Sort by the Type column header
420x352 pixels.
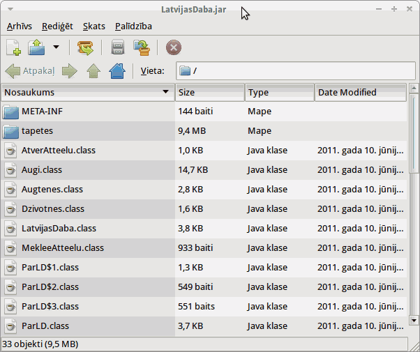point(279,92)
